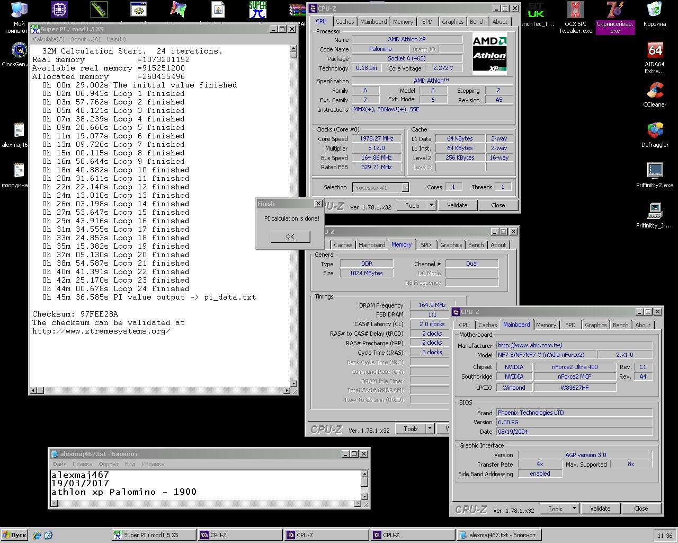Click the Notepad title bar icon
678x543 pixels.
(x=55, y=454)
